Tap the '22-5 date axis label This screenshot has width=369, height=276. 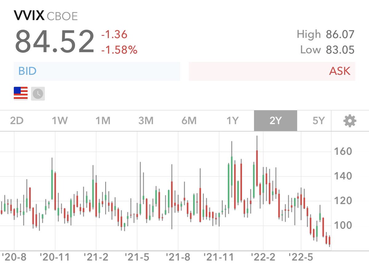301,257
